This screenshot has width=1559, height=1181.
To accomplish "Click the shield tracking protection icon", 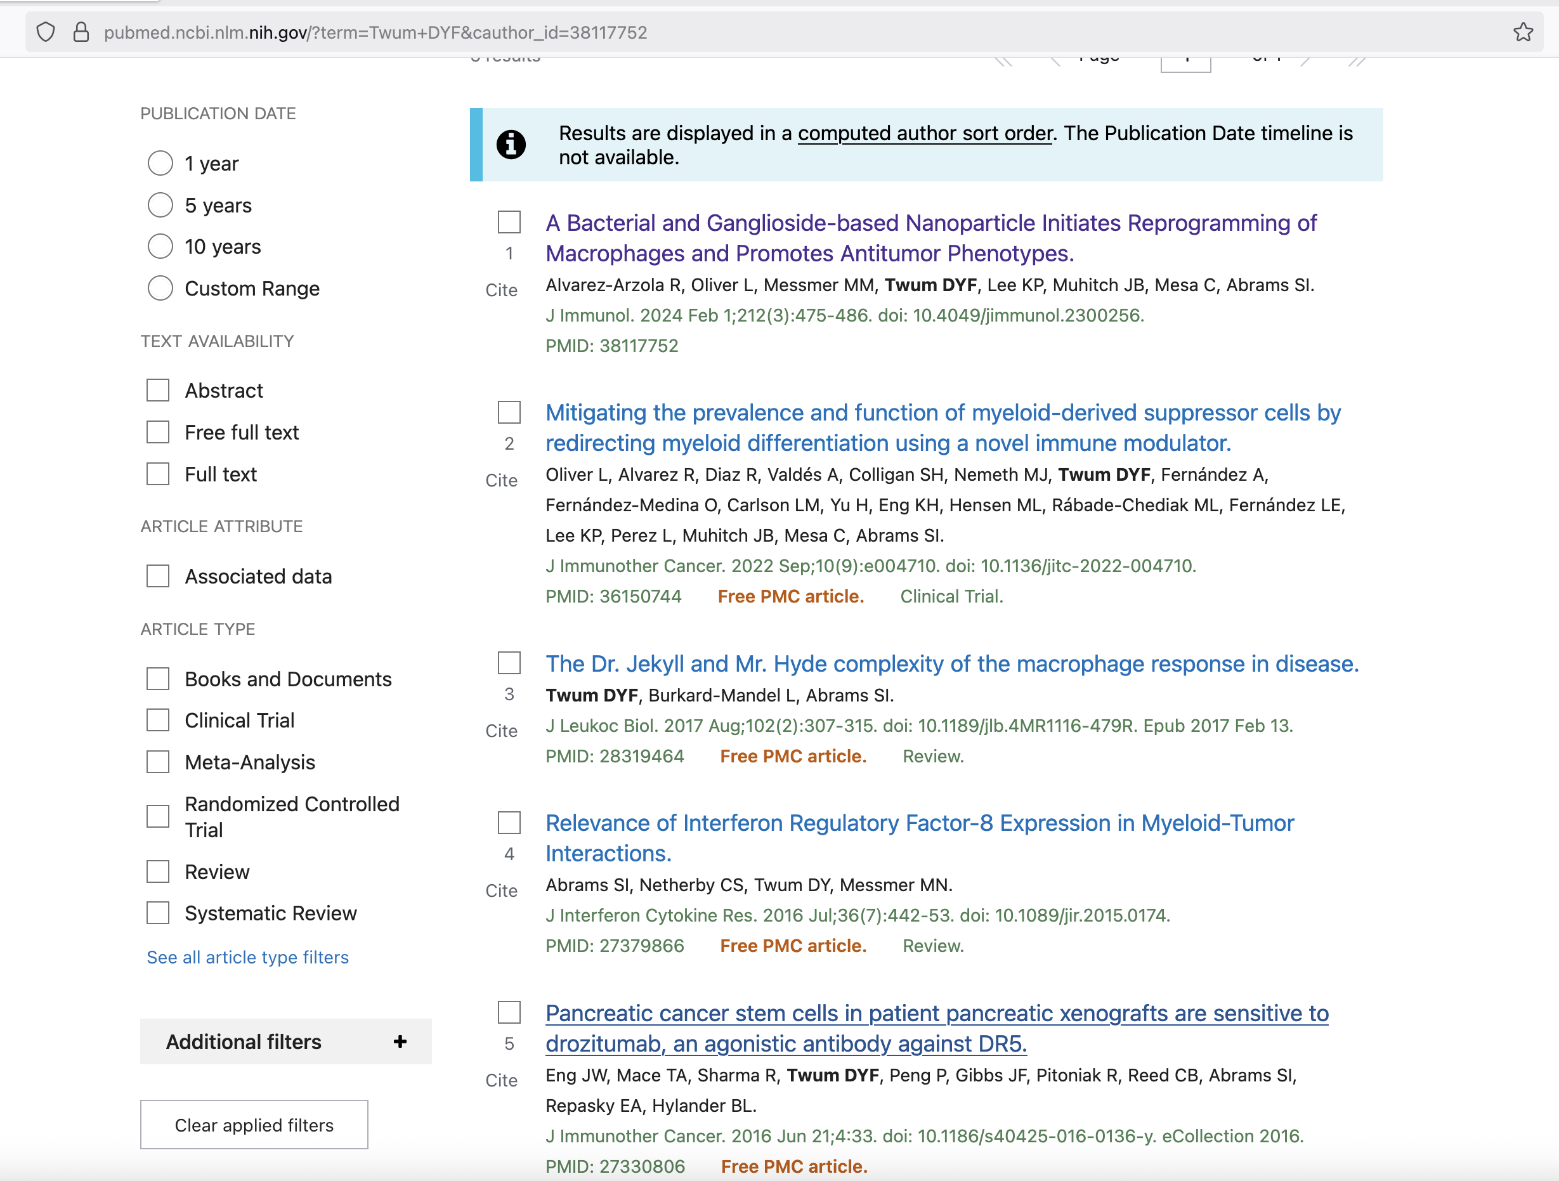I will (x=46, y=32).
